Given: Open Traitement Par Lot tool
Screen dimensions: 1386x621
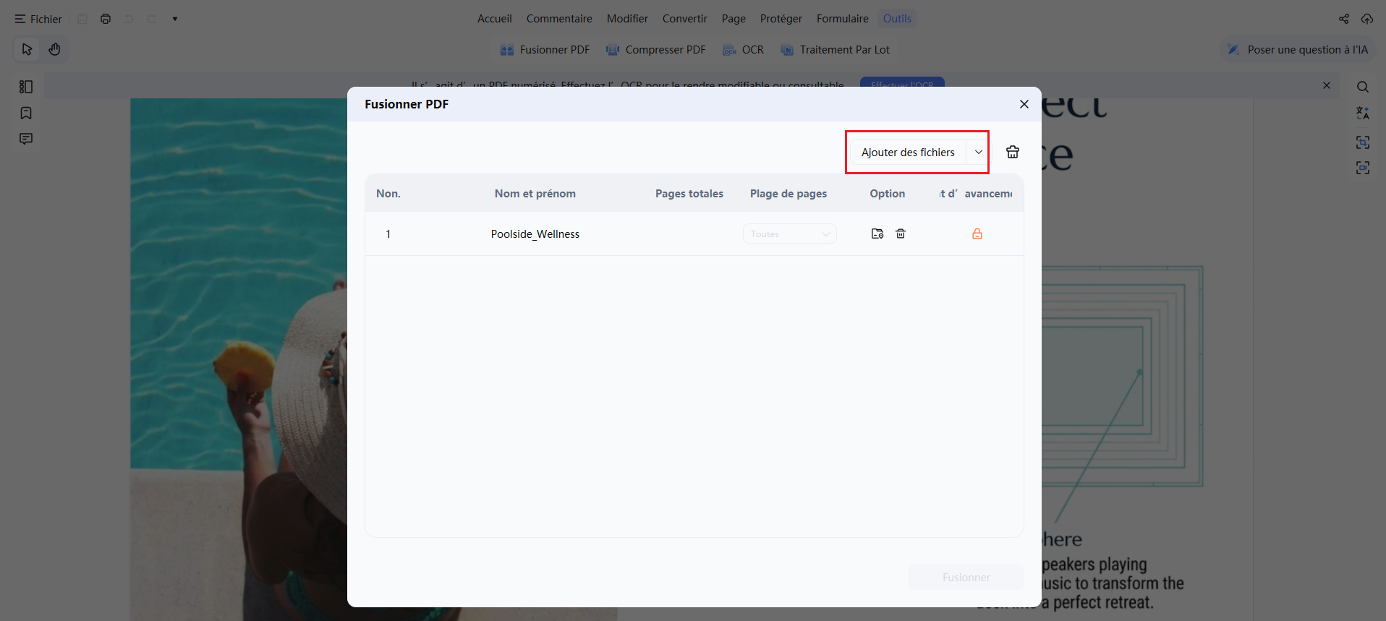Looking at the screenshot, I should [x=835, y=50].
